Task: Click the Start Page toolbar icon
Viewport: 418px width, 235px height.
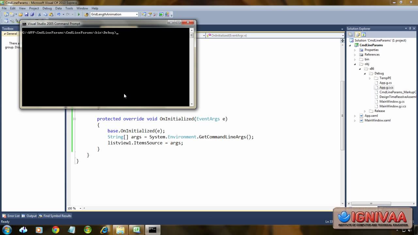Action: click(x=161, y=14)
